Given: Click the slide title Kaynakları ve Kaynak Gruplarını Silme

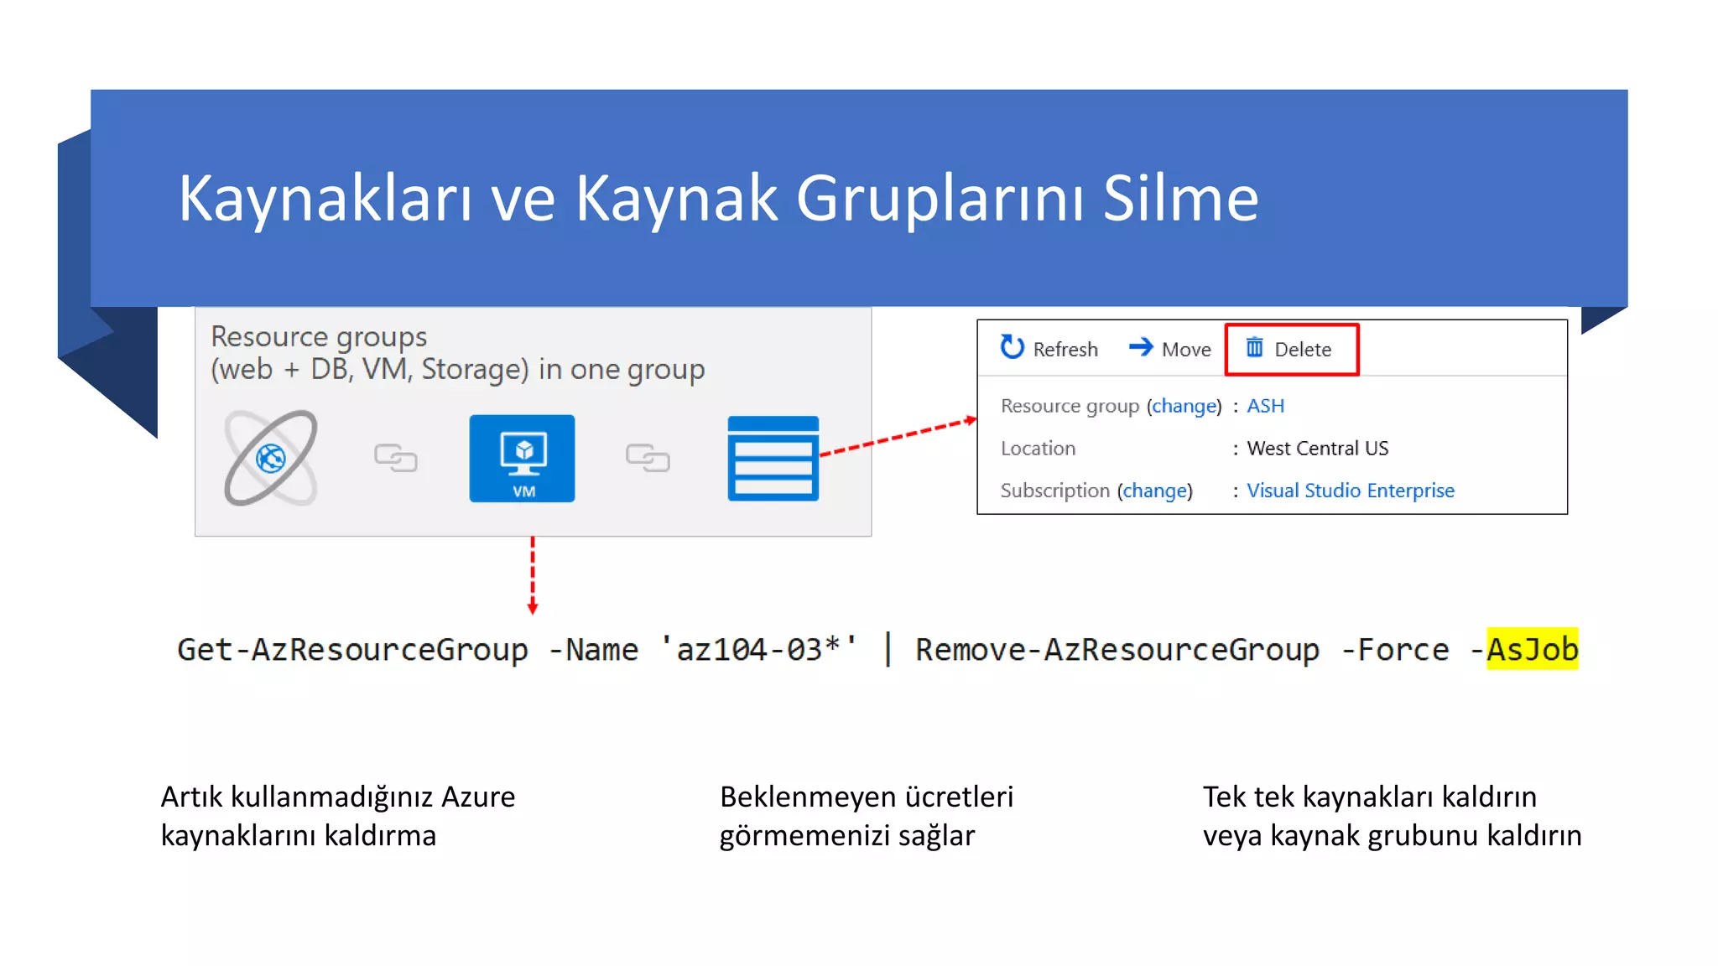Looking at the screenshot, I should [x=718, y=199].
